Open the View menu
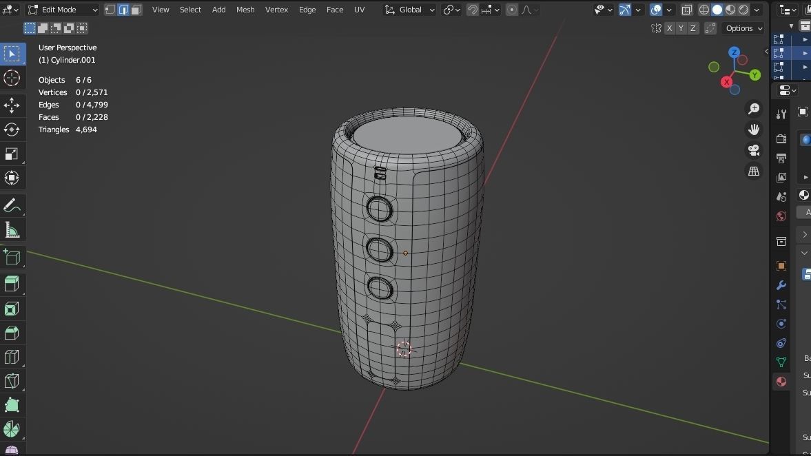The width and height of the screenshot is (811, 456). click(161, 10)
